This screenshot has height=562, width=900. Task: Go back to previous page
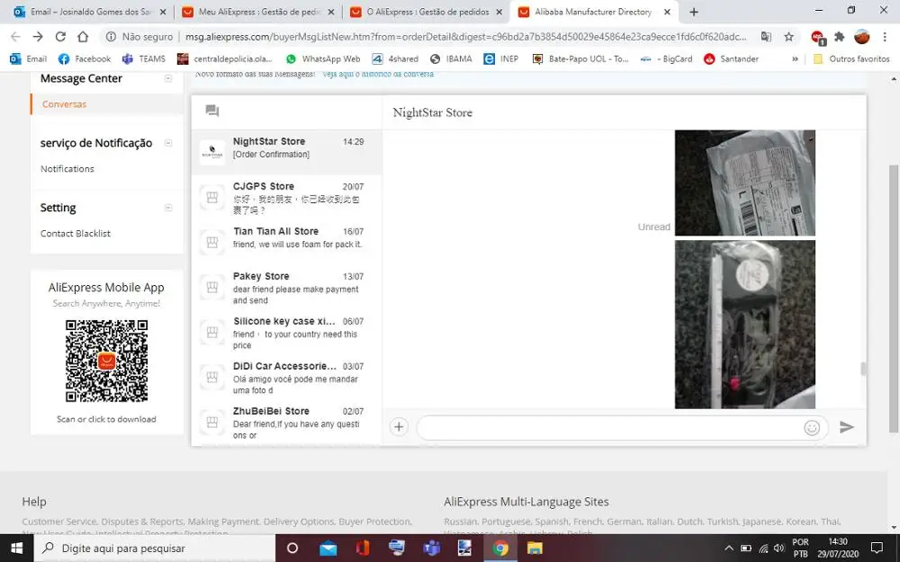coord(15,37)
